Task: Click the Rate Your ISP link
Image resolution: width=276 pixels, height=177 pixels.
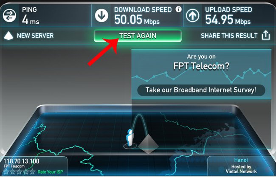Action: coord(51,172)
